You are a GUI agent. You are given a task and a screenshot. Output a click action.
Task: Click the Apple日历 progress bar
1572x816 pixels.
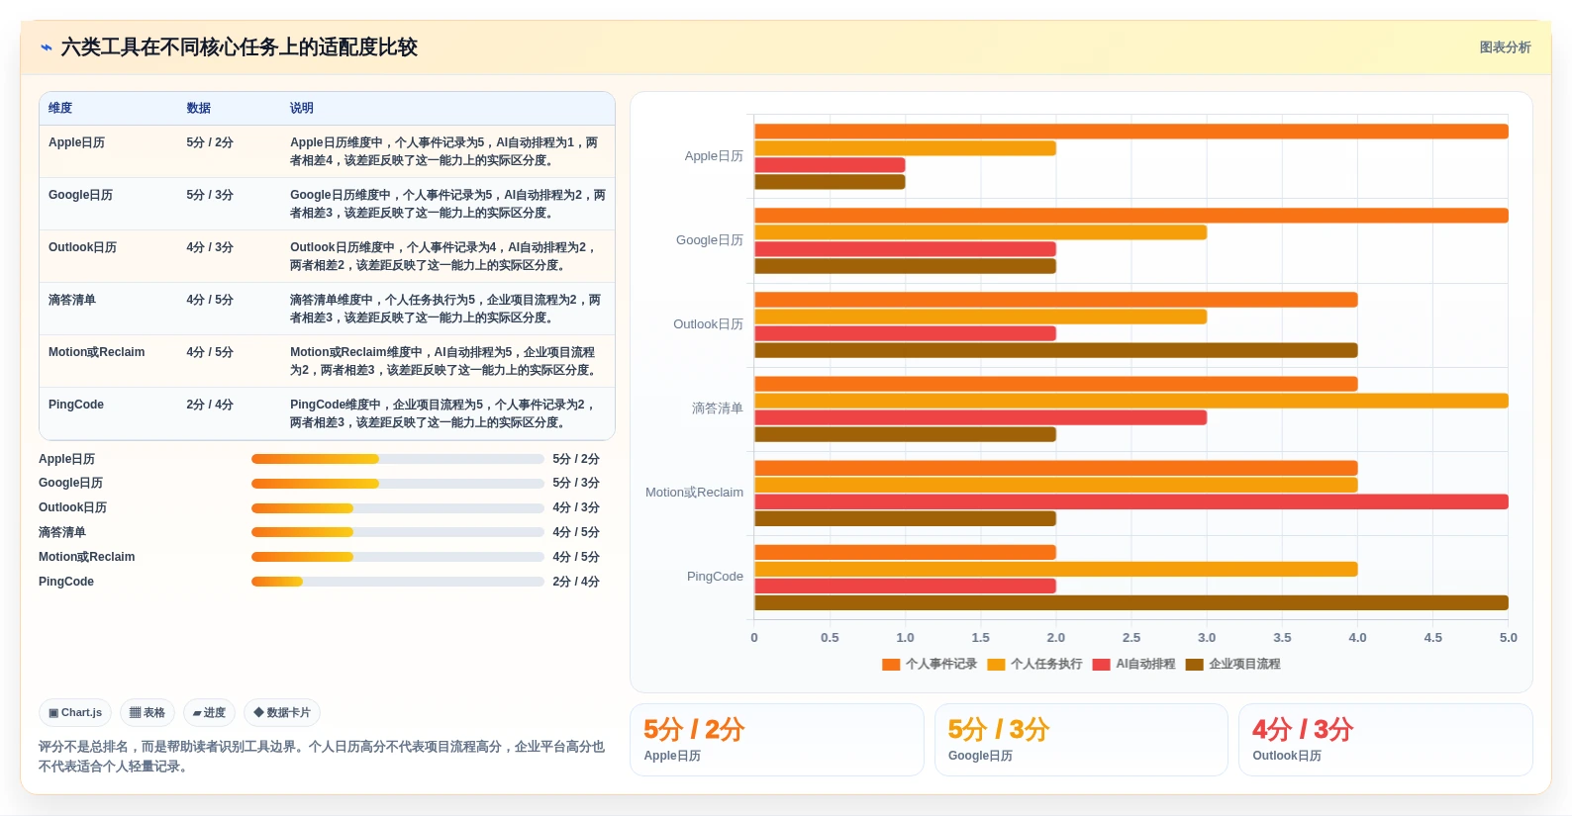(398, 459)
